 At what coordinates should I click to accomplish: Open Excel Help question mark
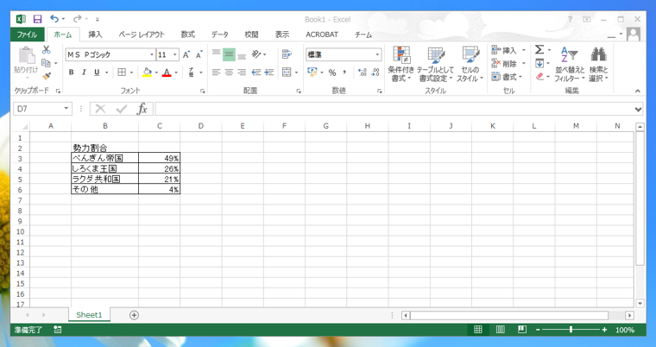(570, 20)
